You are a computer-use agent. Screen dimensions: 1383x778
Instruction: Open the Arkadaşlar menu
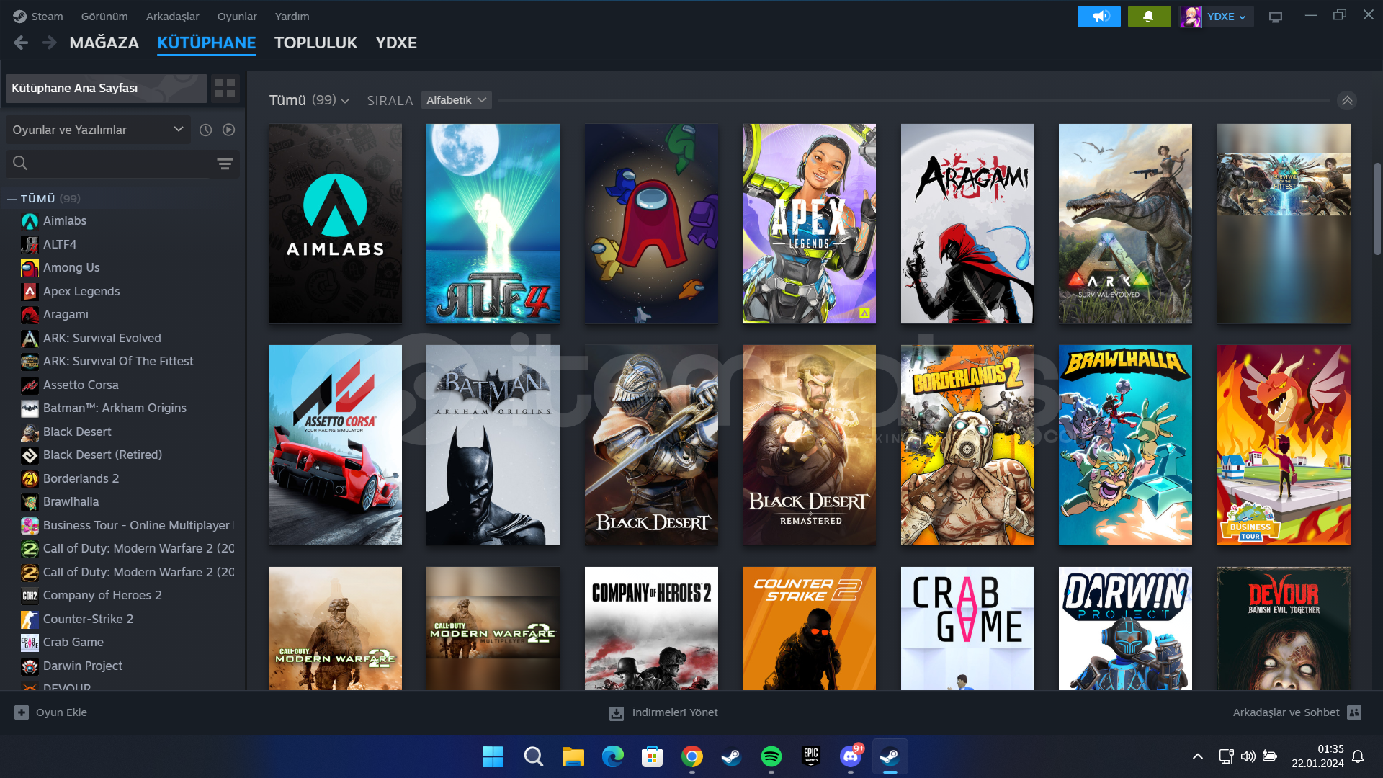click(x=173, y=16)
